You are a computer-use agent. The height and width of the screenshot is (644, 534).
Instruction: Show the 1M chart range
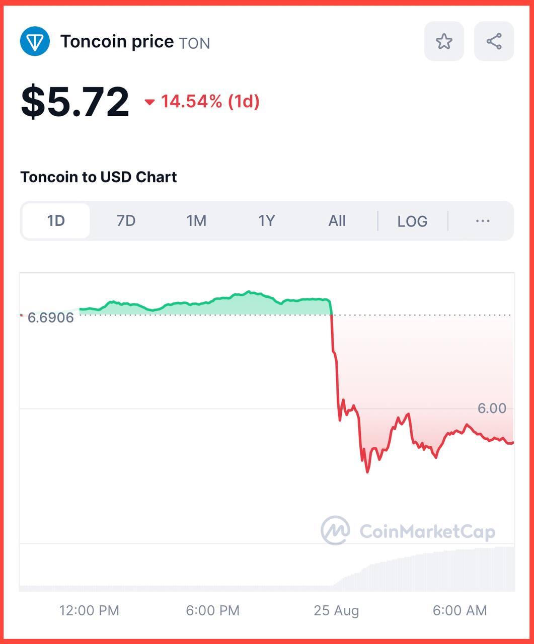(x=196, y=221)
